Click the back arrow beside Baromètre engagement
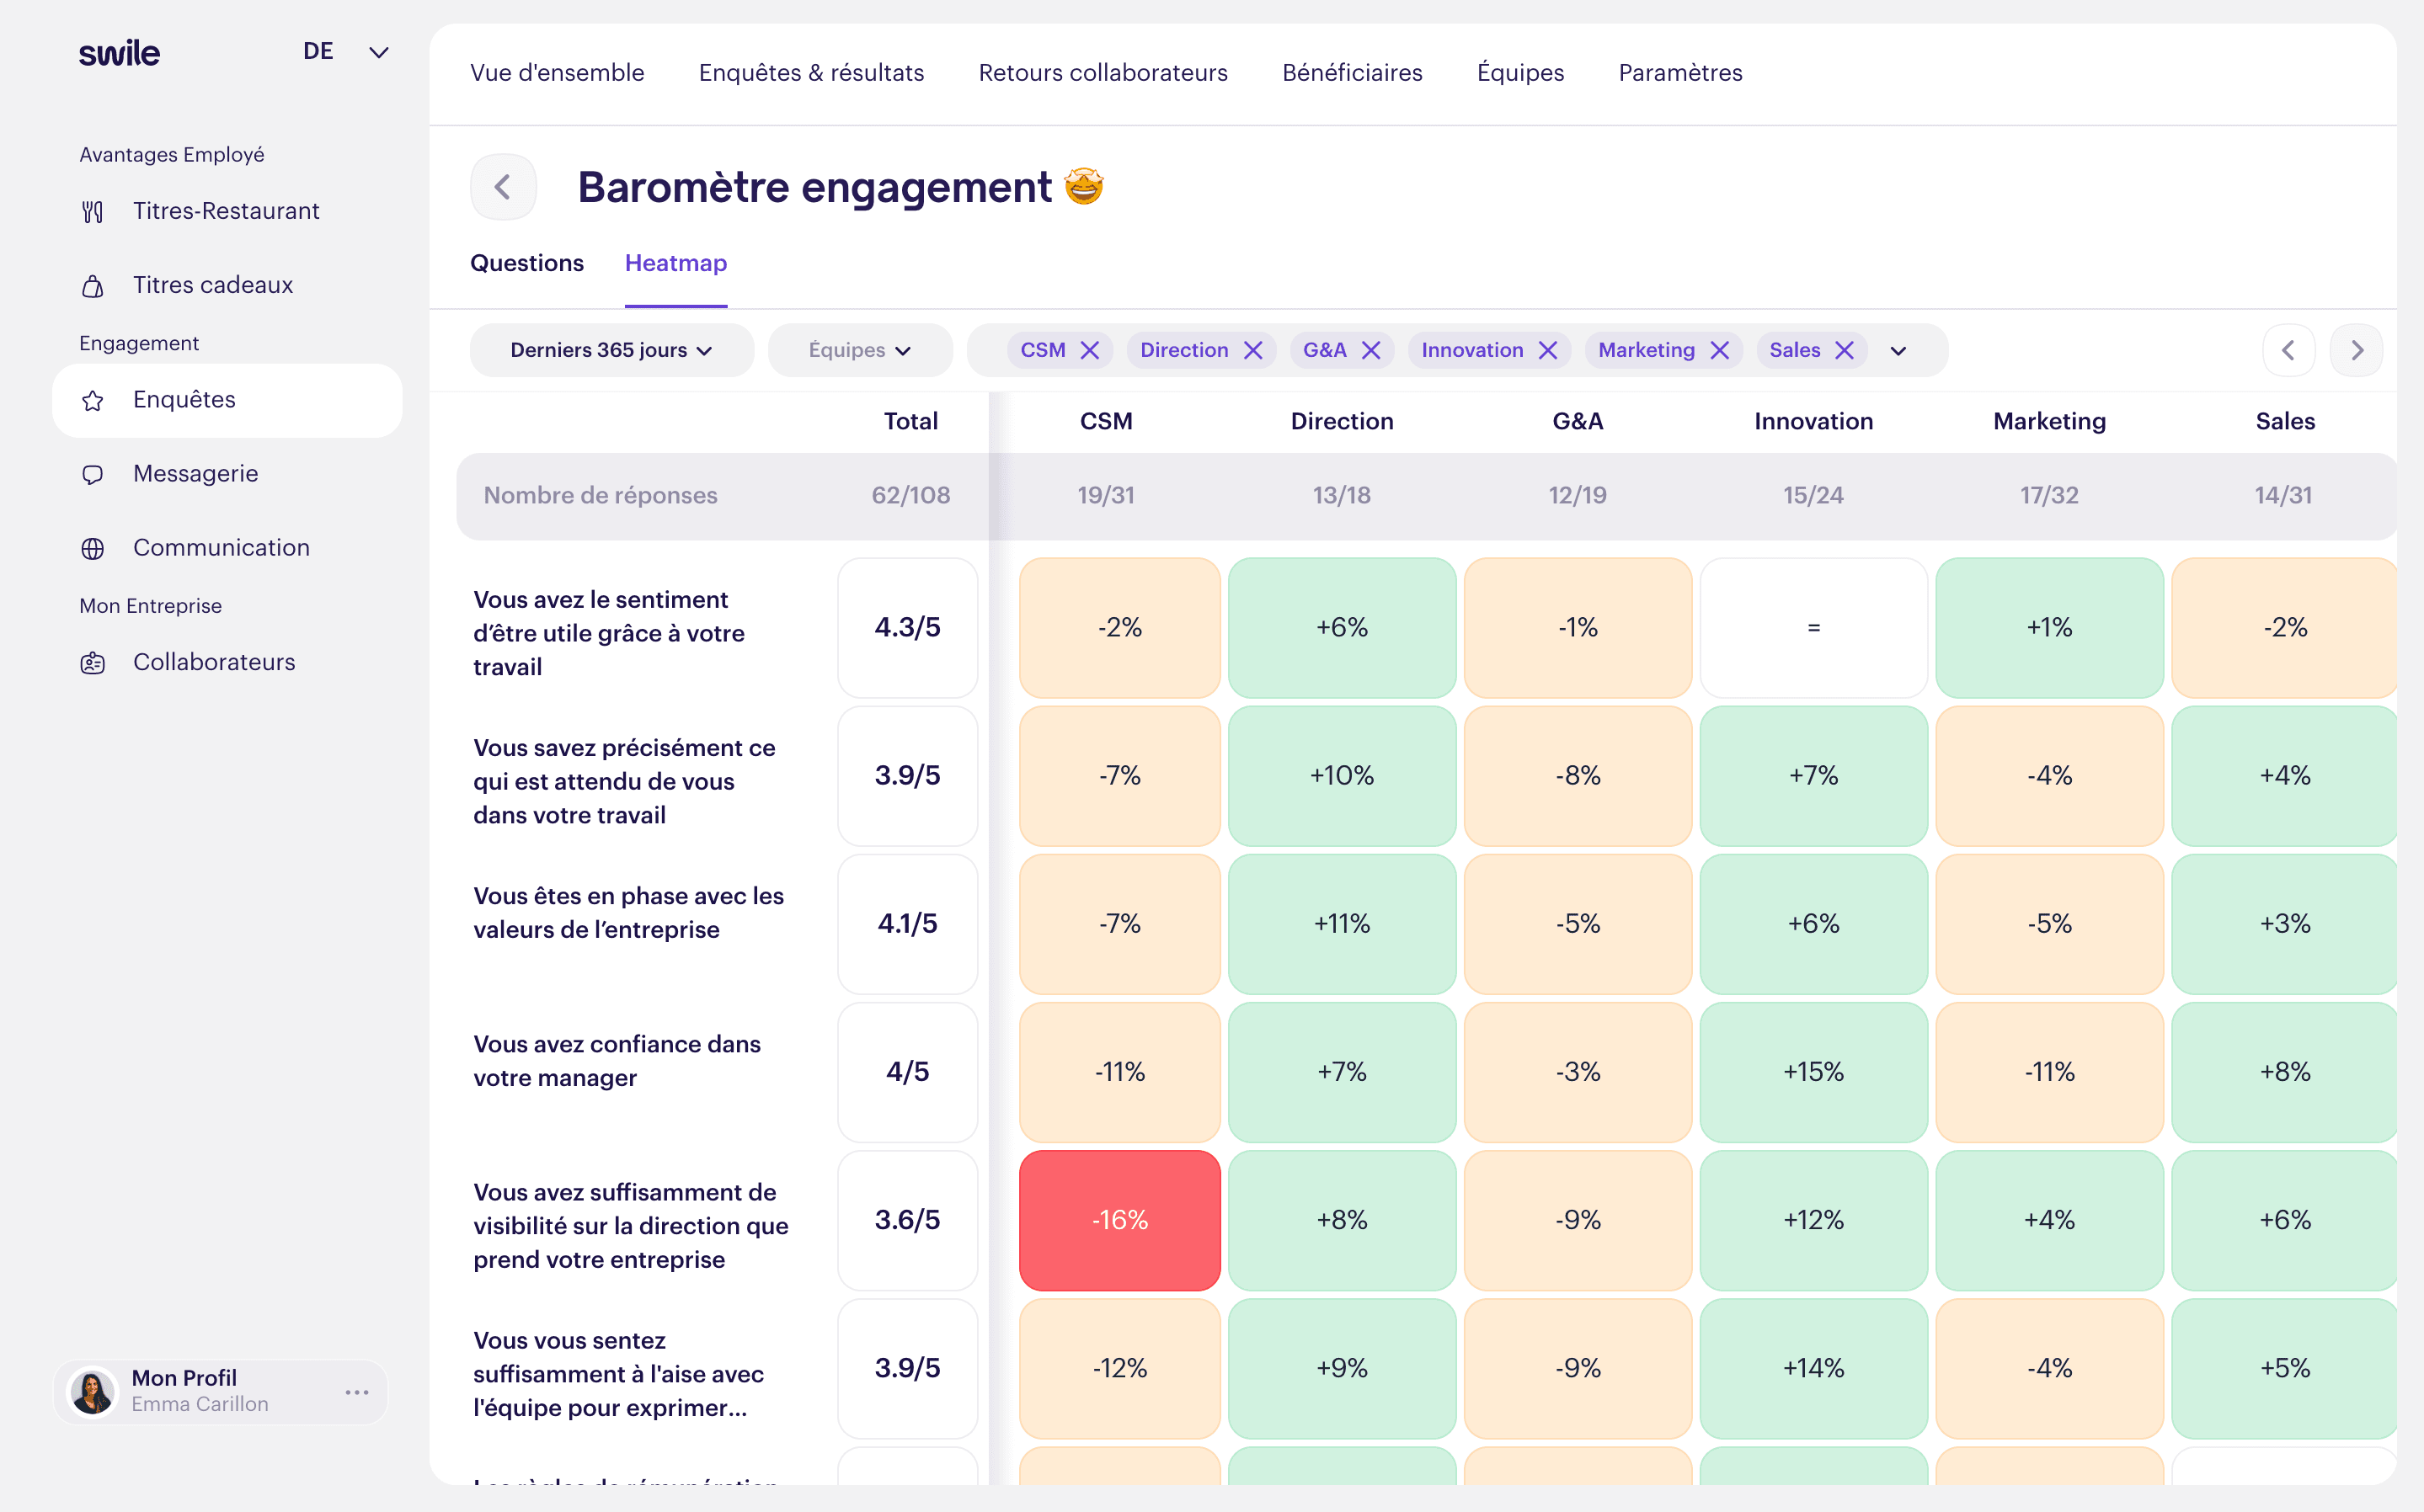 (502, 187)
